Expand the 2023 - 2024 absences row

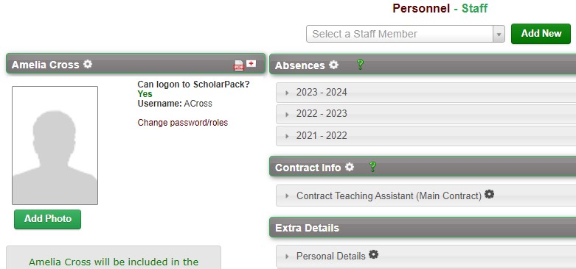[x=426, y=92]
